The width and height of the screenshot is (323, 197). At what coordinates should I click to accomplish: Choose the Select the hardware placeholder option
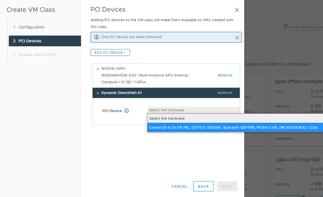[x=235, y=118]
